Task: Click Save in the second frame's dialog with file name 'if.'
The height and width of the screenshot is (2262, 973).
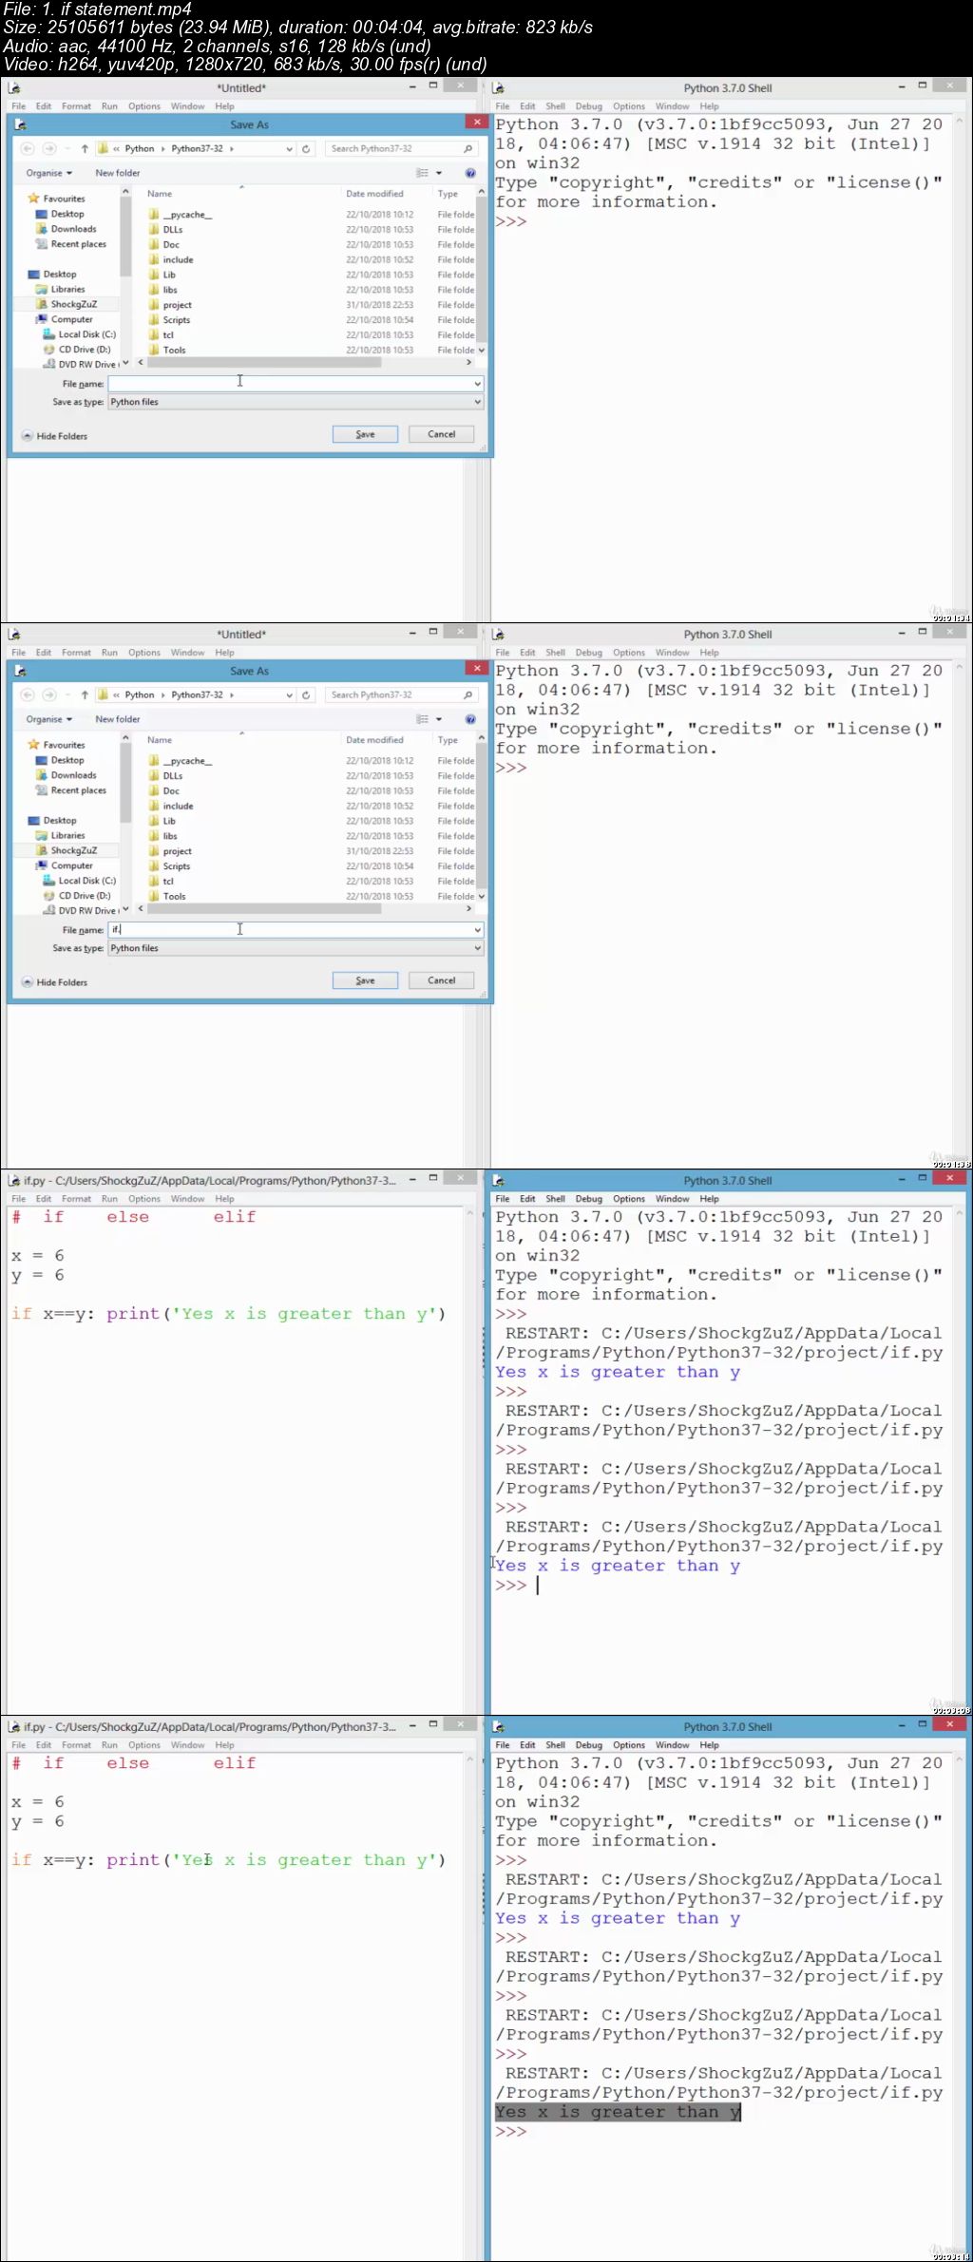Action: pos(365,980)
